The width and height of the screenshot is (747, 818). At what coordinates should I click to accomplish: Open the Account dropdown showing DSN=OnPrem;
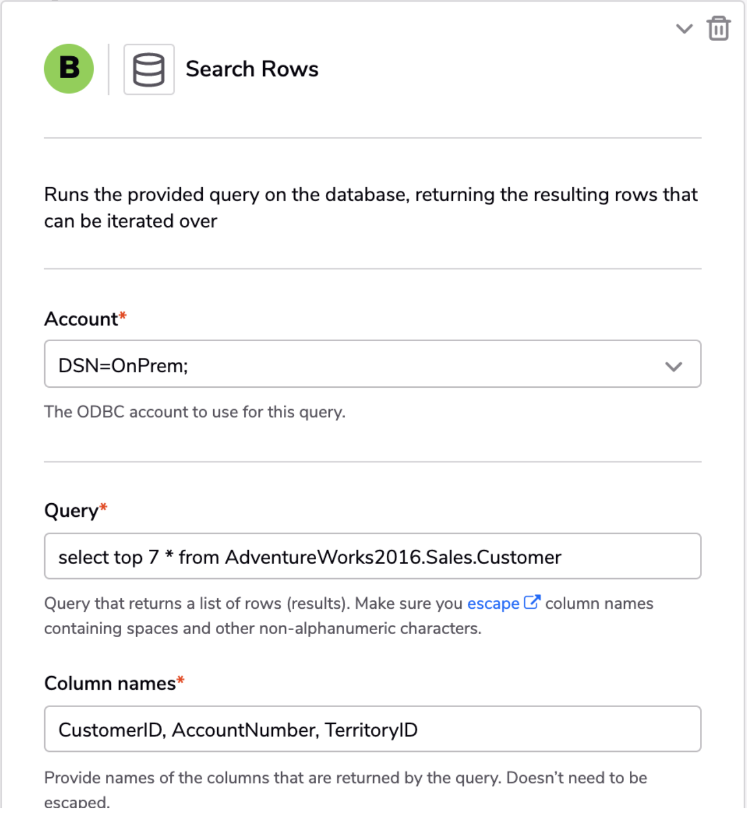click(372, 364)
